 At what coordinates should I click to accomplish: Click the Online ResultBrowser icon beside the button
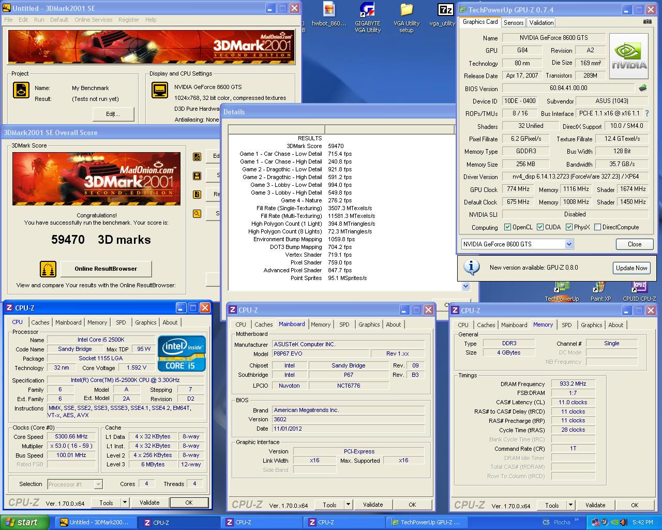pos(48,269)
